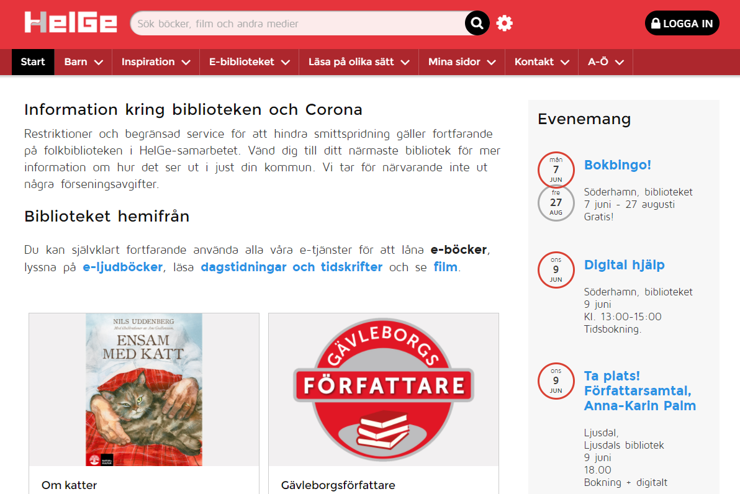
Task: Follow the e-ljudböcker link
Action: pos(123,267)
